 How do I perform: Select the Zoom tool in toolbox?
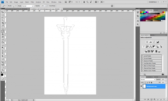coord(3,70)
